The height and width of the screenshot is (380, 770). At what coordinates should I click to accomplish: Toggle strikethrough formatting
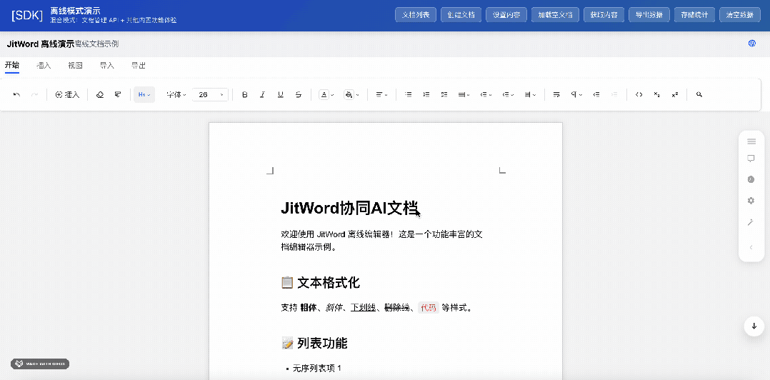coord(298,95)
